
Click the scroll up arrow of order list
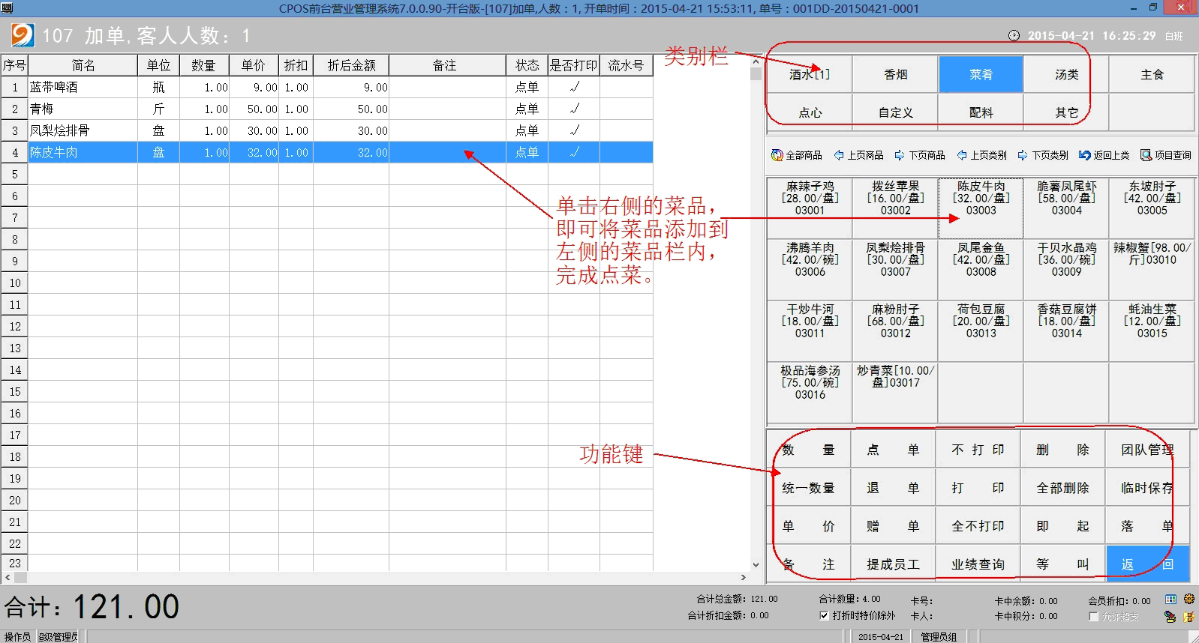pos(756,61)
